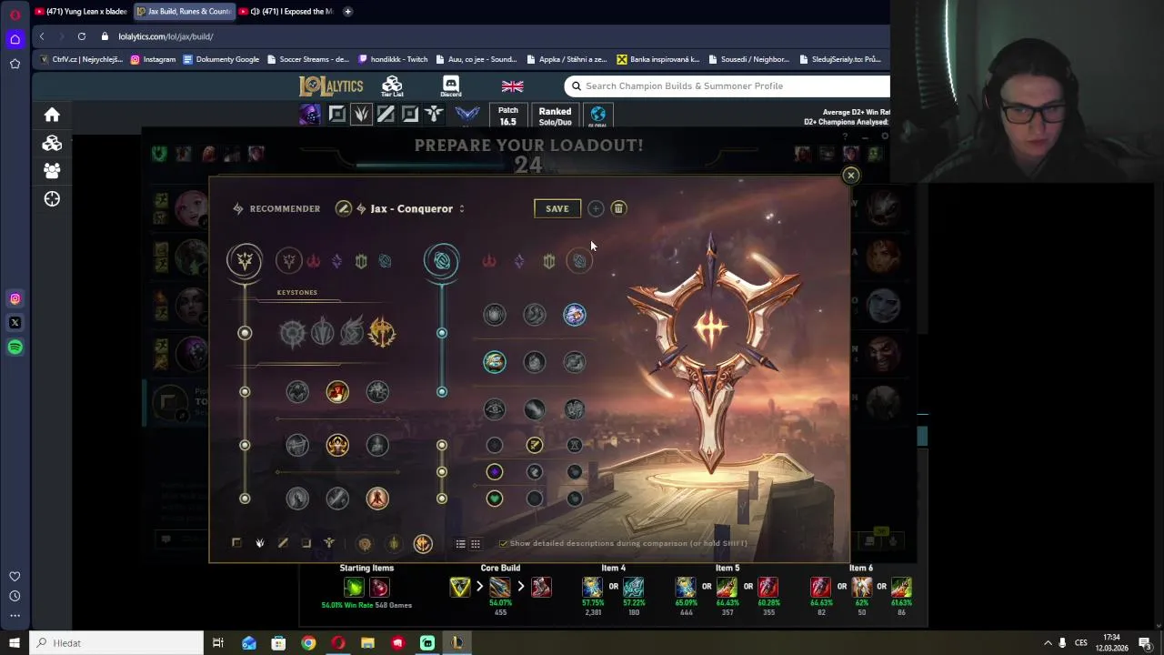
Task: Switch to the Yung Lean YouTube tab
Action: [80, 12]
